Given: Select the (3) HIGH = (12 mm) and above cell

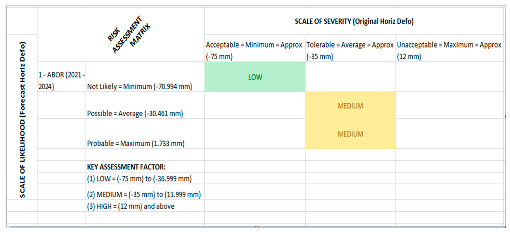Looking at the screenshot, I should tap(131, 206).
